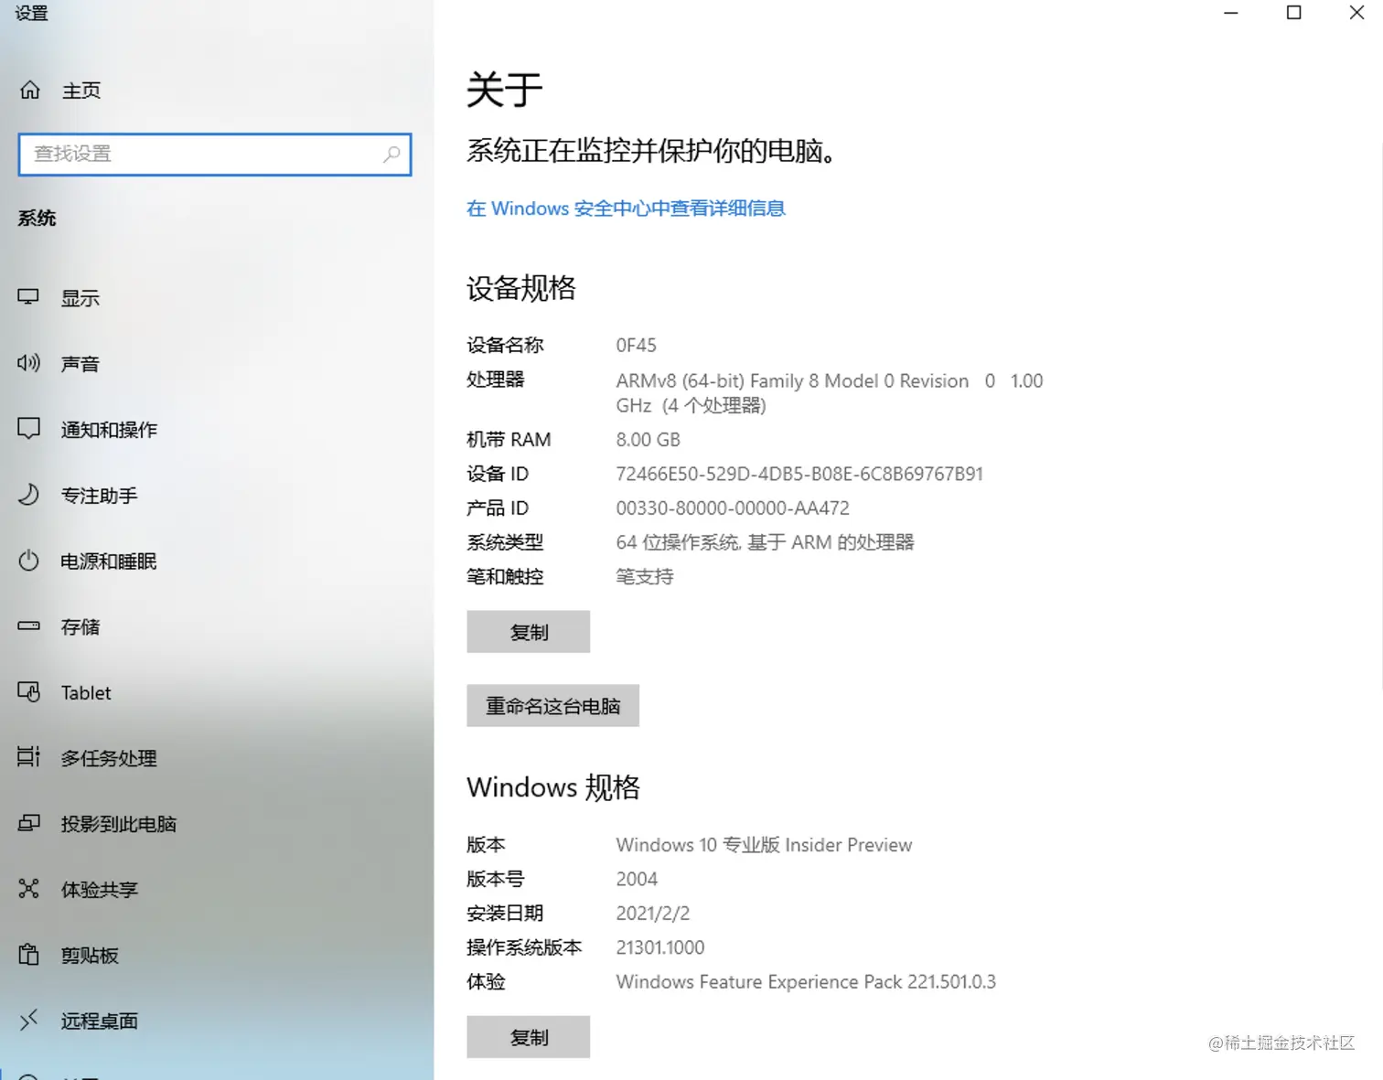Click 复制 button under Windows specifications
This screenshot has height=1080, width=1383.
(x=529, y=1037)
